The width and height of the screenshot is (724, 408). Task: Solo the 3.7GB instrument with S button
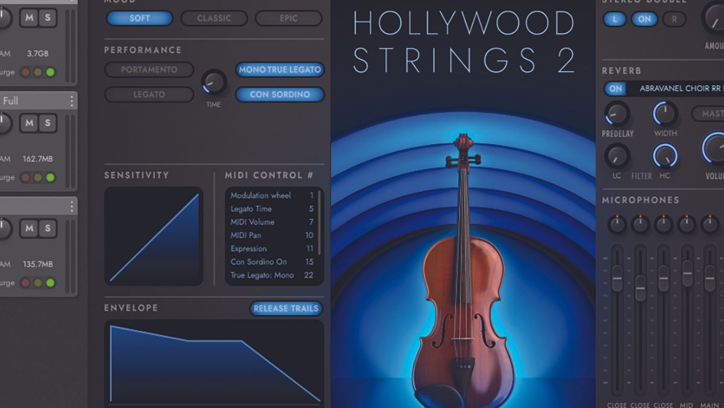pyautogui.click(x=48, y=18)
